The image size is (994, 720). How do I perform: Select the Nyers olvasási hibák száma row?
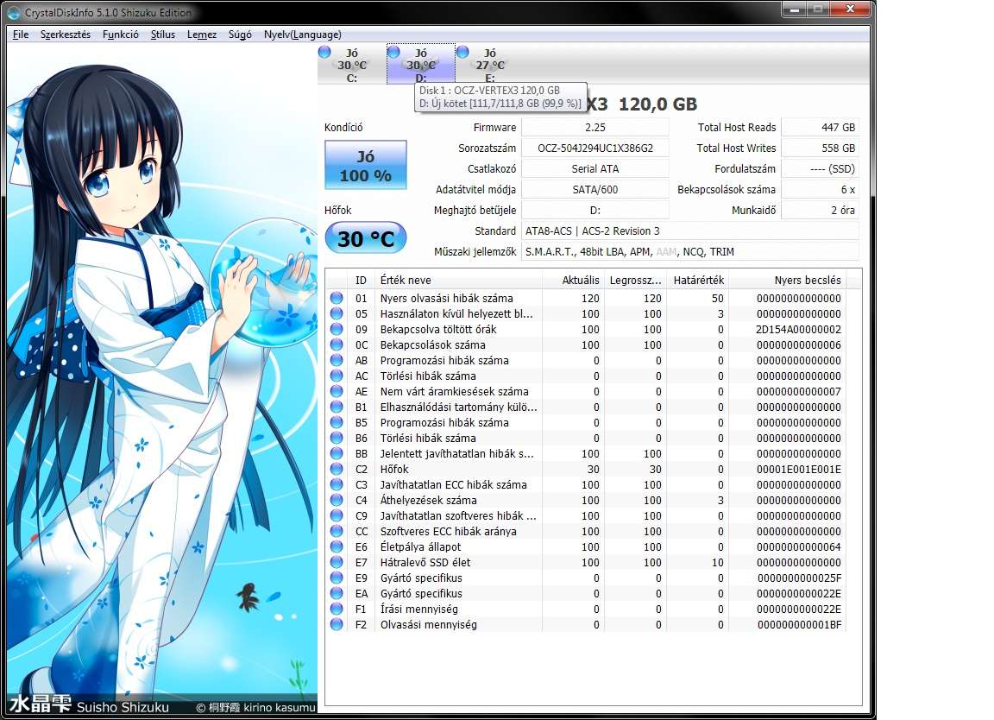(x=587, y=298)
